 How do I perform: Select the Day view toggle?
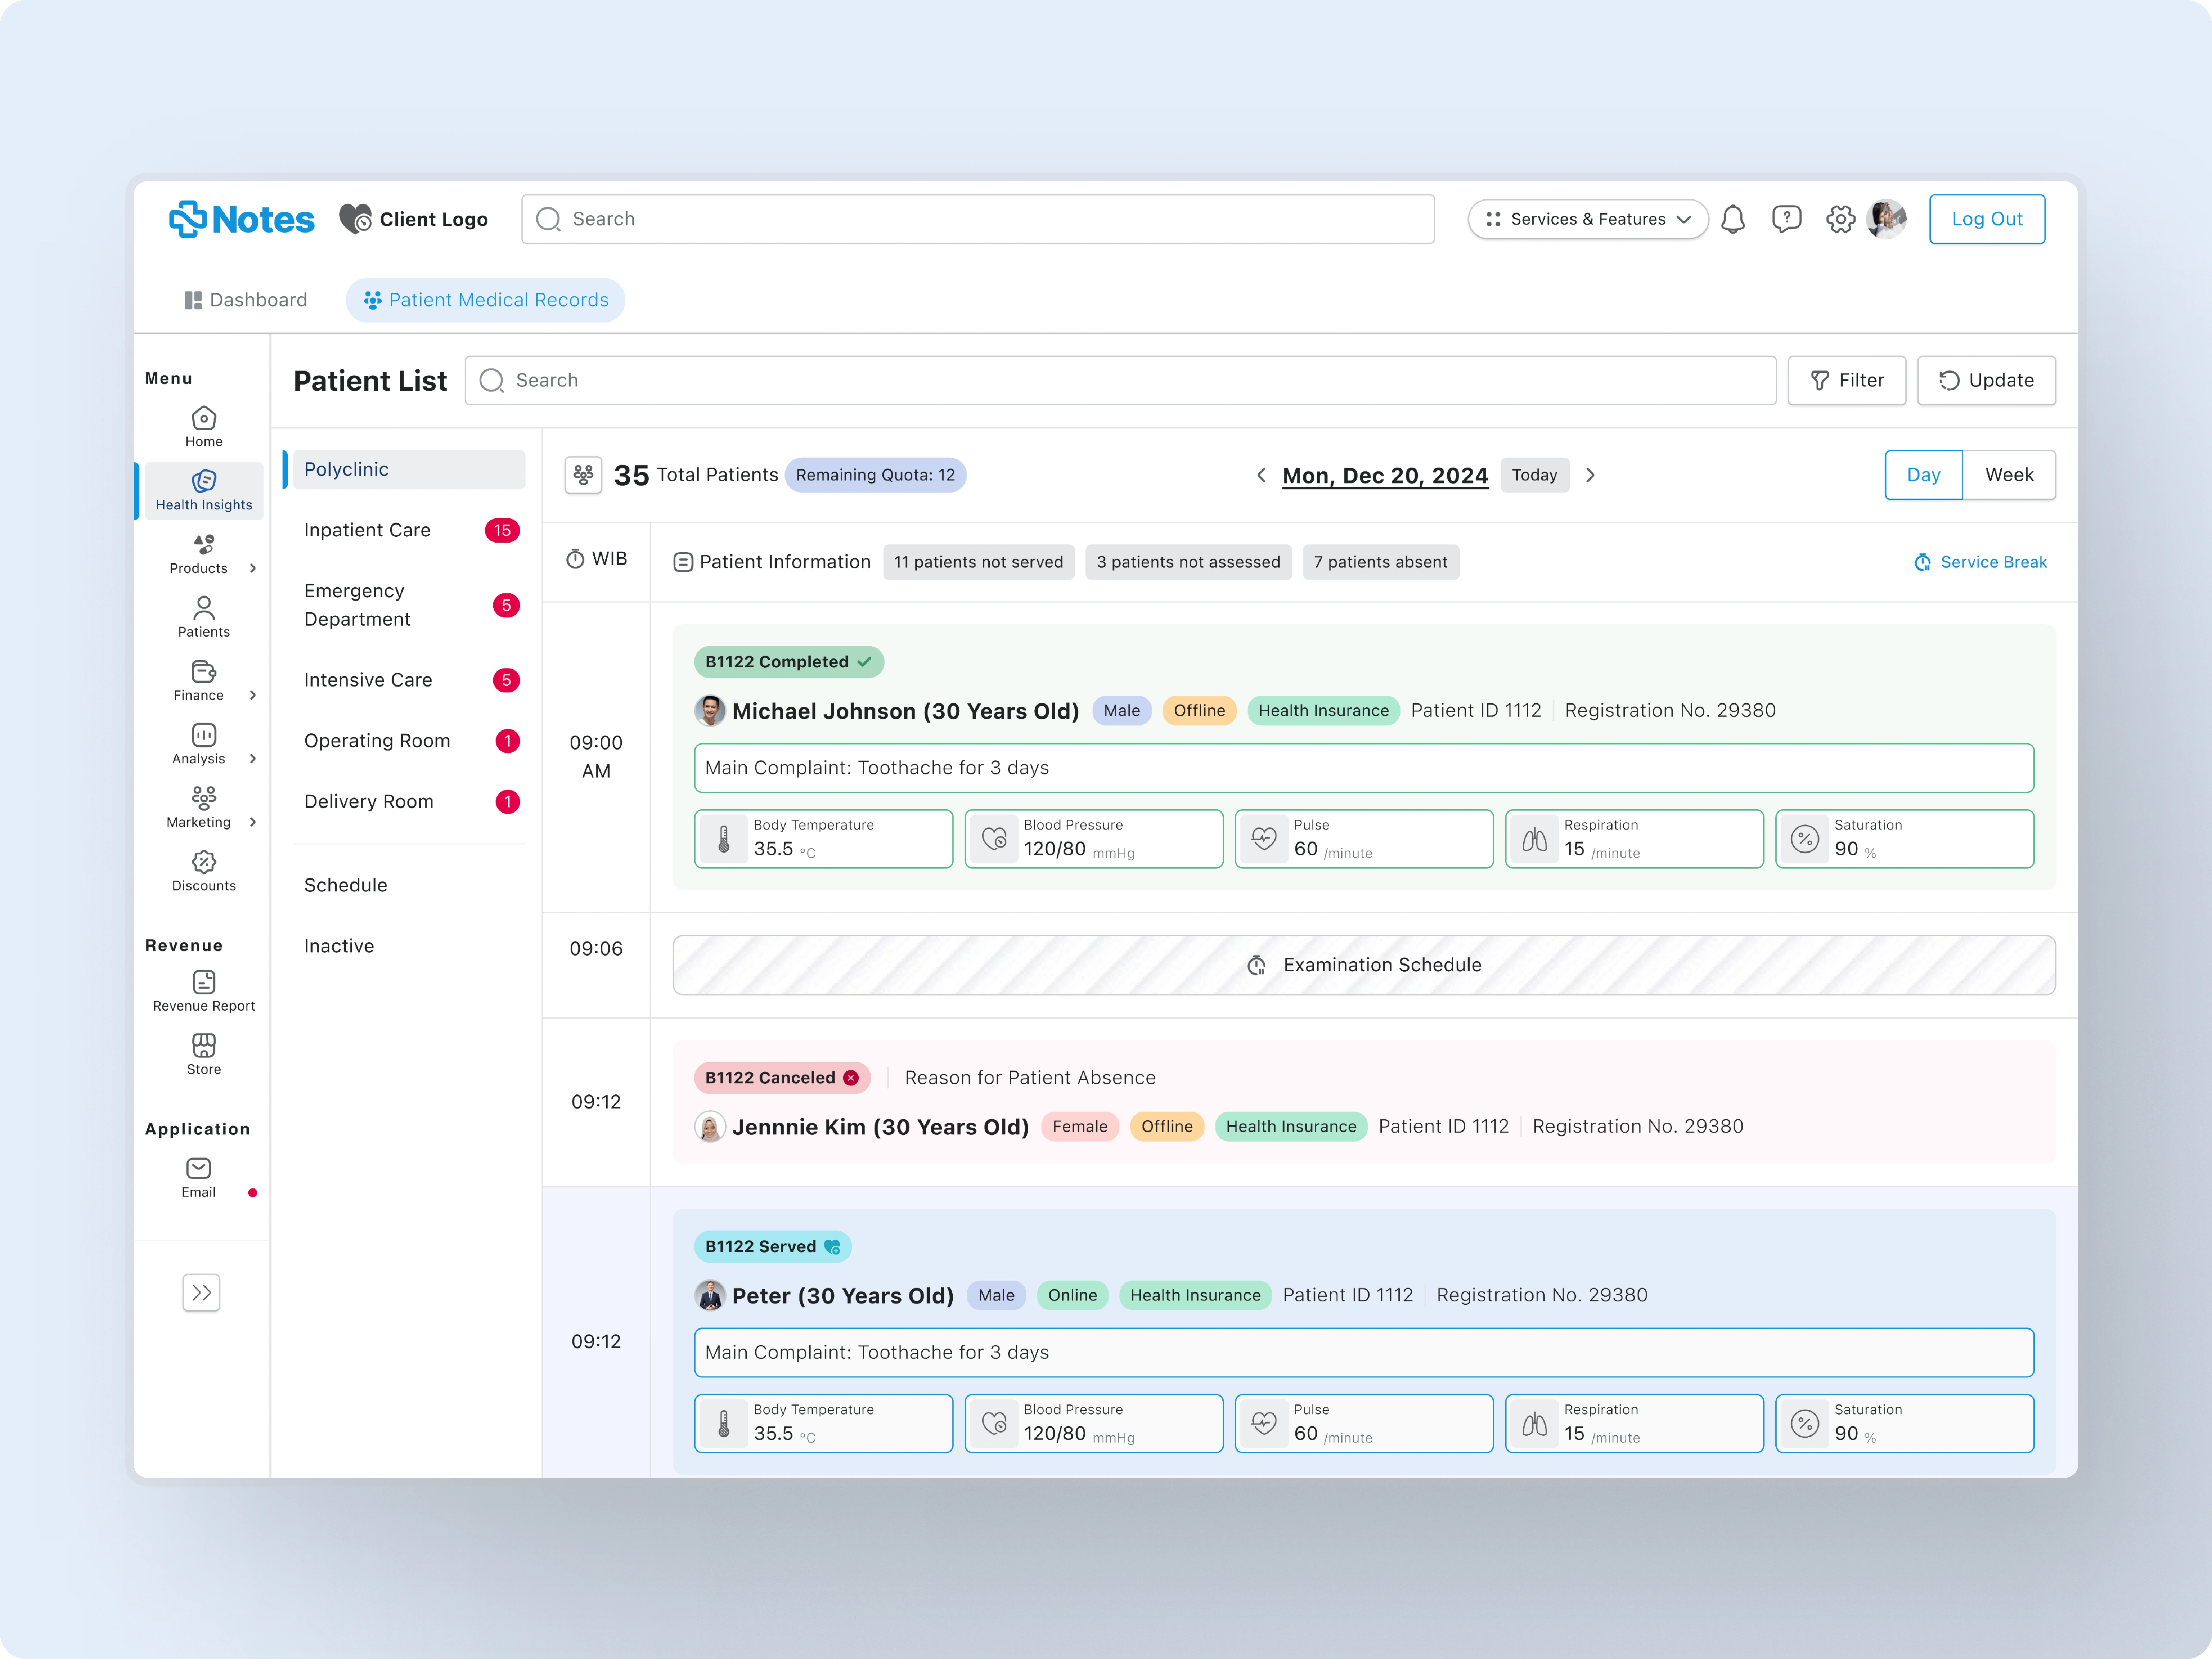pos(1923,475)
